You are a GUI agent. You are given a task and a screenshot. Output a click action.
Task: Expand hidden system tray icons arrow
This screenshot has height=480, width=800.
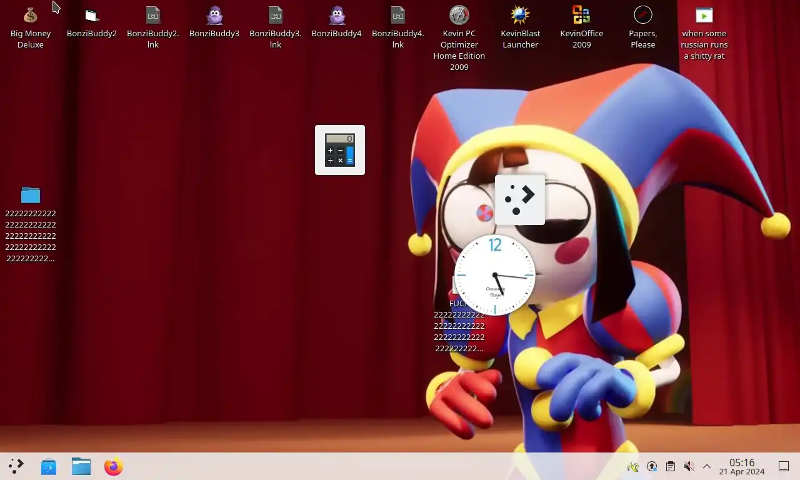[x=707, y=466]
